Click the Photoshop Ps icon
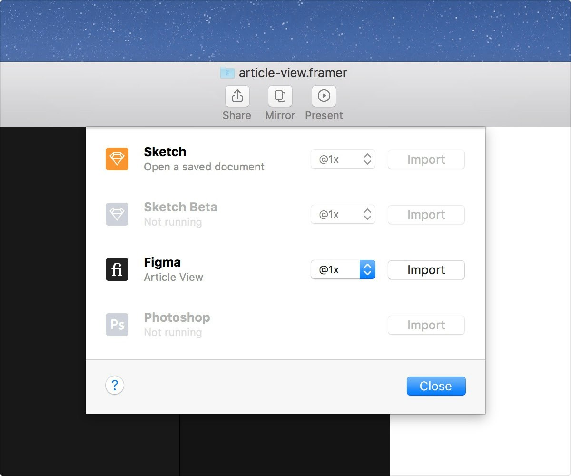 tap(117, 325)
